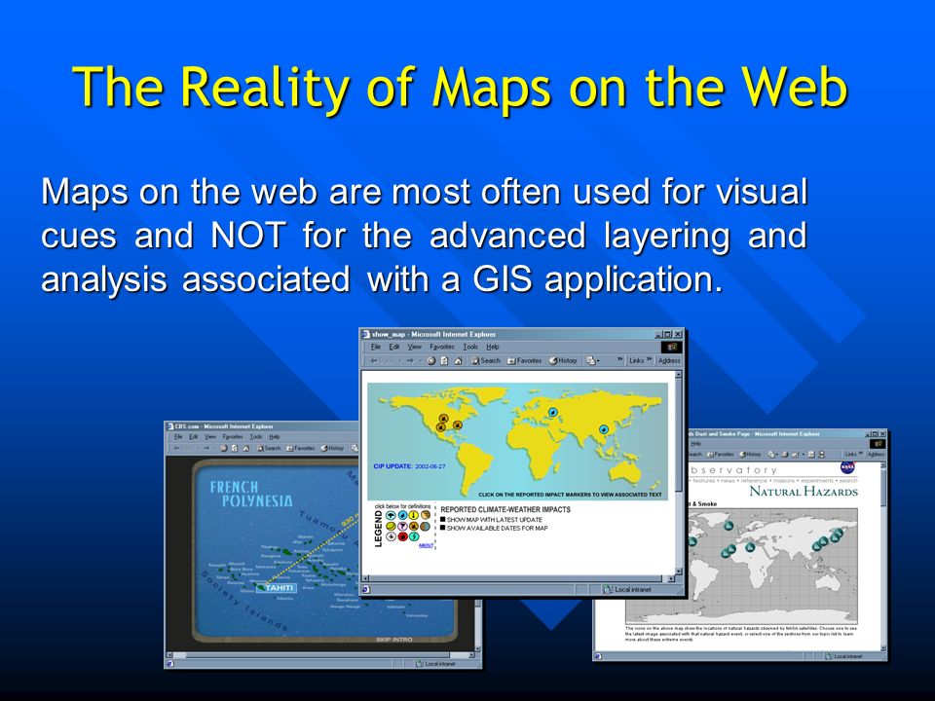Click vertical scrollbar thumb in show_map window
The height and width of the screenshot is (701, 935).
678,435
